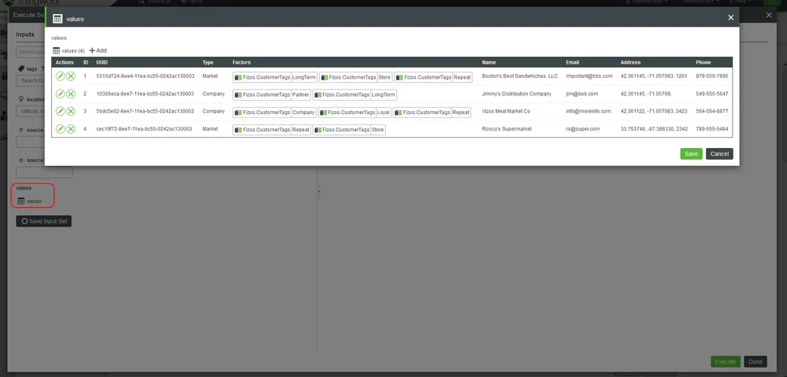
Task: Select the Vizos Meat Market Co cell
Action: 506,111
